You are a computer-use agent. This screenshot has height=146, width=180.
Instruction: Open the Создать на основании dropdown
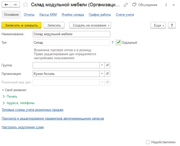coord(90,25)
